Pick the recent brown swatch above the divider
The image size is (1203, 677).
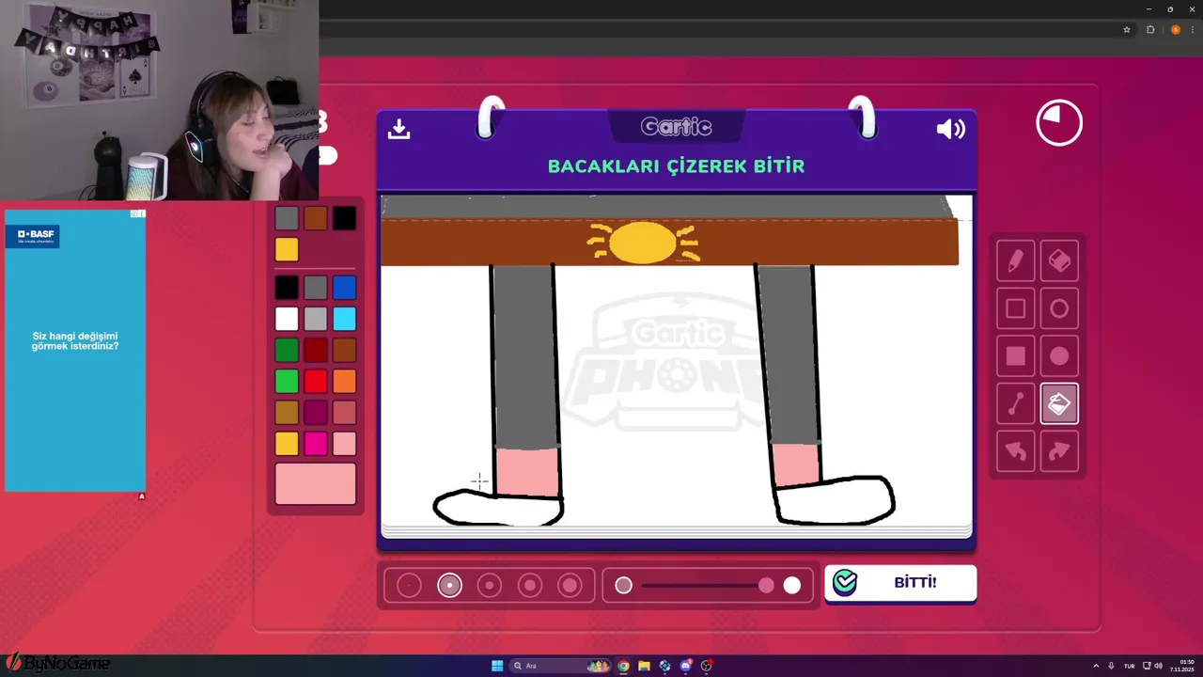316,218
